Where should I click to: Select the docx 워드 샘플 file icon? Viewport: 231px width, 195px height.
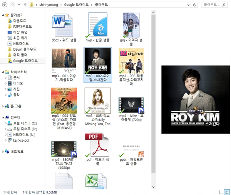(x=63, y=25)
